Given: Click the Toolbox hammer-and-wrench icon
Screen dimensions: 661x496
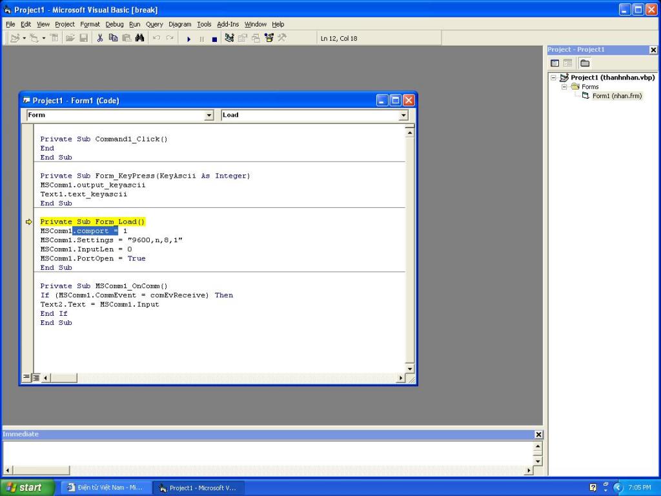Looking at the screenshot, I should point(282,38).
